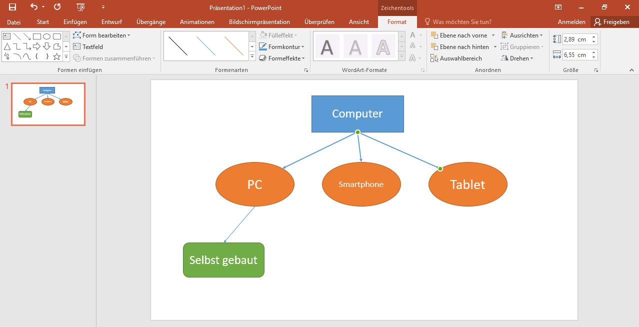
Task: Increase height with the 2,89 cm stepper arrow
Action: coord(593,36)
